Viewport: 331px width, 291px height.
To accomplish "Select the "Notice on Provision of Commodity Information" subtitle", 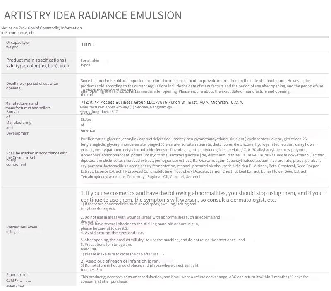I will pos(41,30).
